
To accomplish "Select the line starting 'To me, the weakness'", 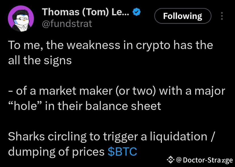I will tap(111, 45).
